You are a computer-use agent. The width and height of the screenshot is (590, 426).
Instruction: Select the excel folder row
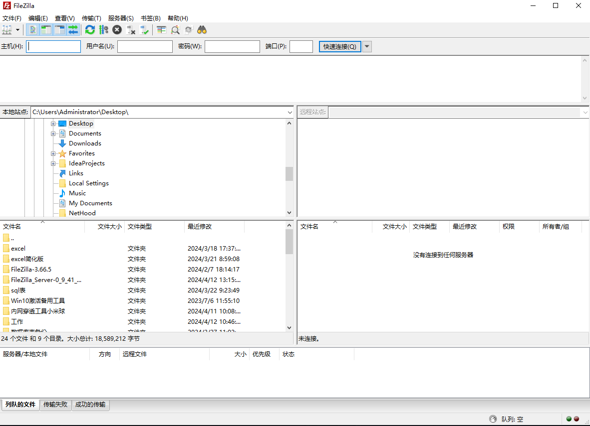[143, 249]
